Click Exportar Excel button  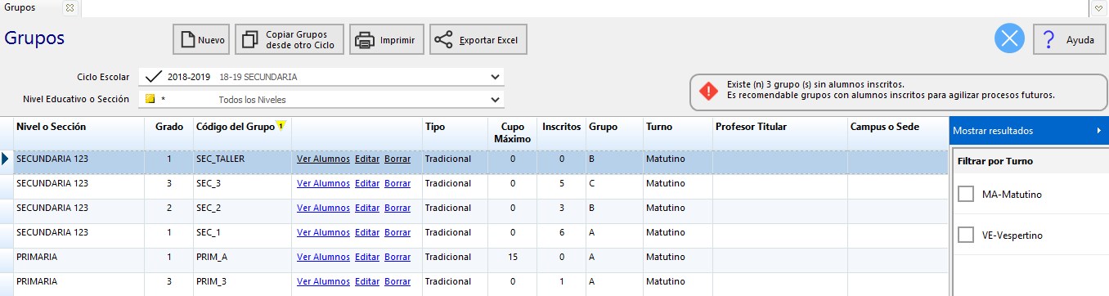pos(478,39)
